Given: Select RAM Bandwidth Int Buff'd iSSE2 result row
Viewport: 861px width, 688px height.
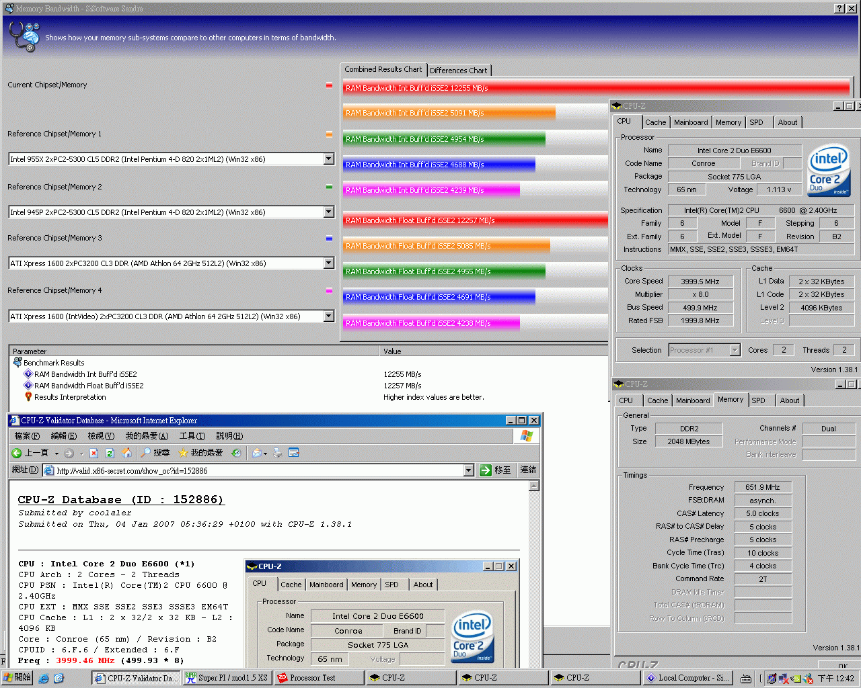Looking at the screenshot, I should tap(85, 374).
